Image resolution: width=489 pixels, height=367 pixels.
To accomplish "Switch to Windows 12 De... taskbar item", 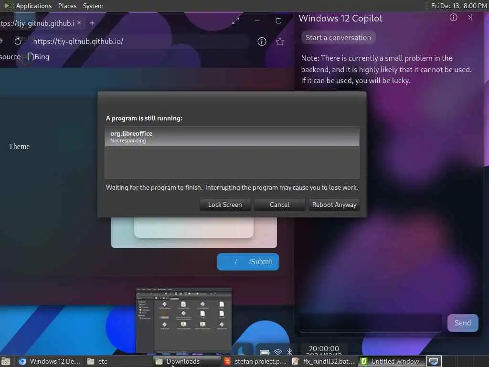I will pyautogui.click(x=49, y=361).
